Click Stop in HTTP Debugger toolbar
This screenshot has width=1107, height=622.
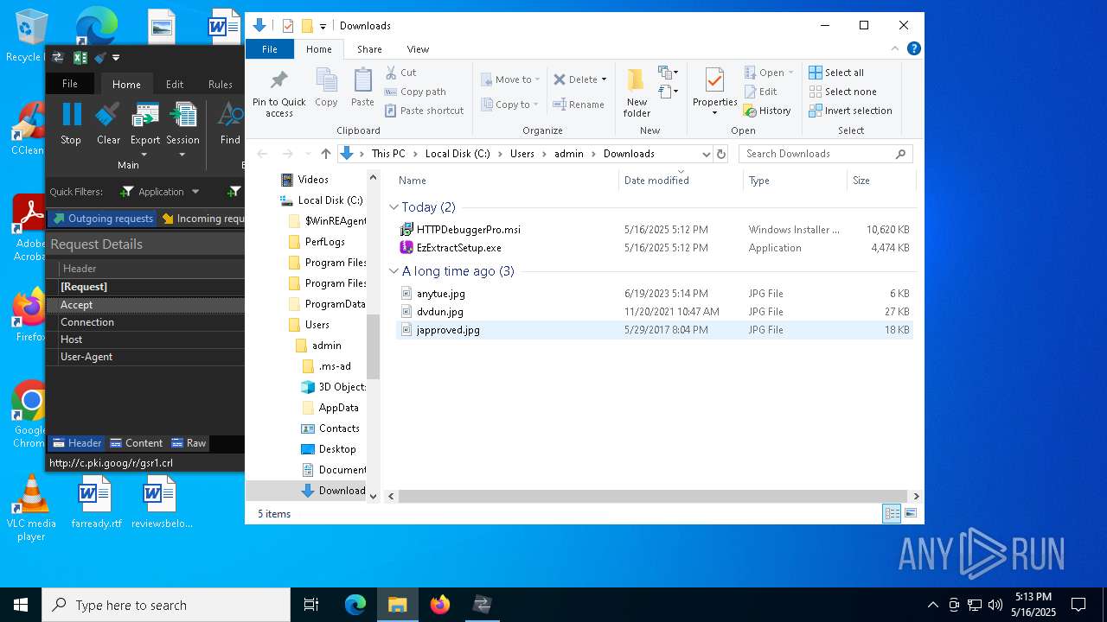pos(71,124)
